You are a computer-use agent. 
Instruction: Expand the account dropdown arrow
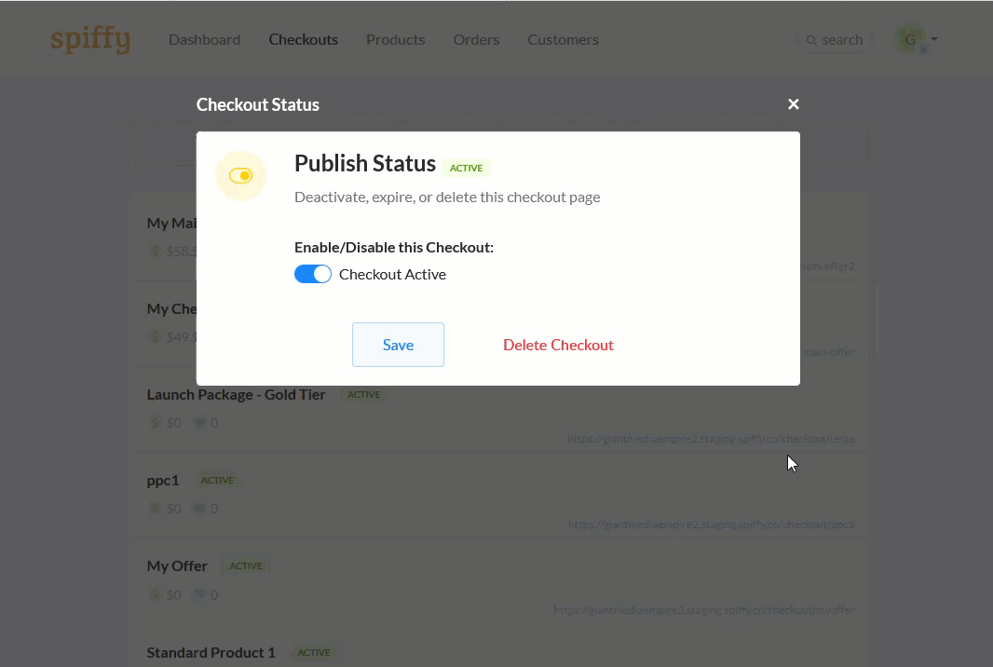(934, 39)
